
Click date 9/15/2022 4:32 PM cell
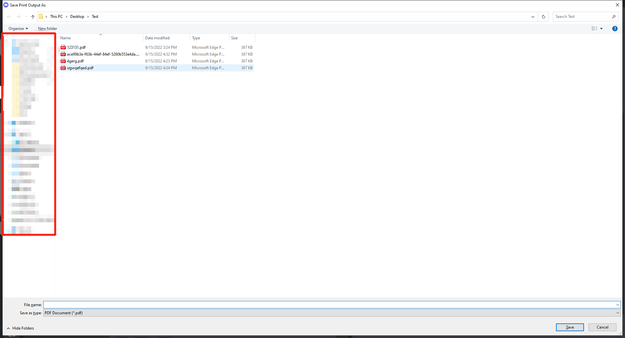coord(161,54)
